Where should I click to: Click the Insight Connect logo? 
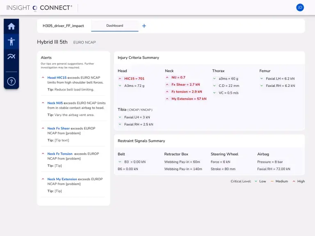tap(39, 7)
